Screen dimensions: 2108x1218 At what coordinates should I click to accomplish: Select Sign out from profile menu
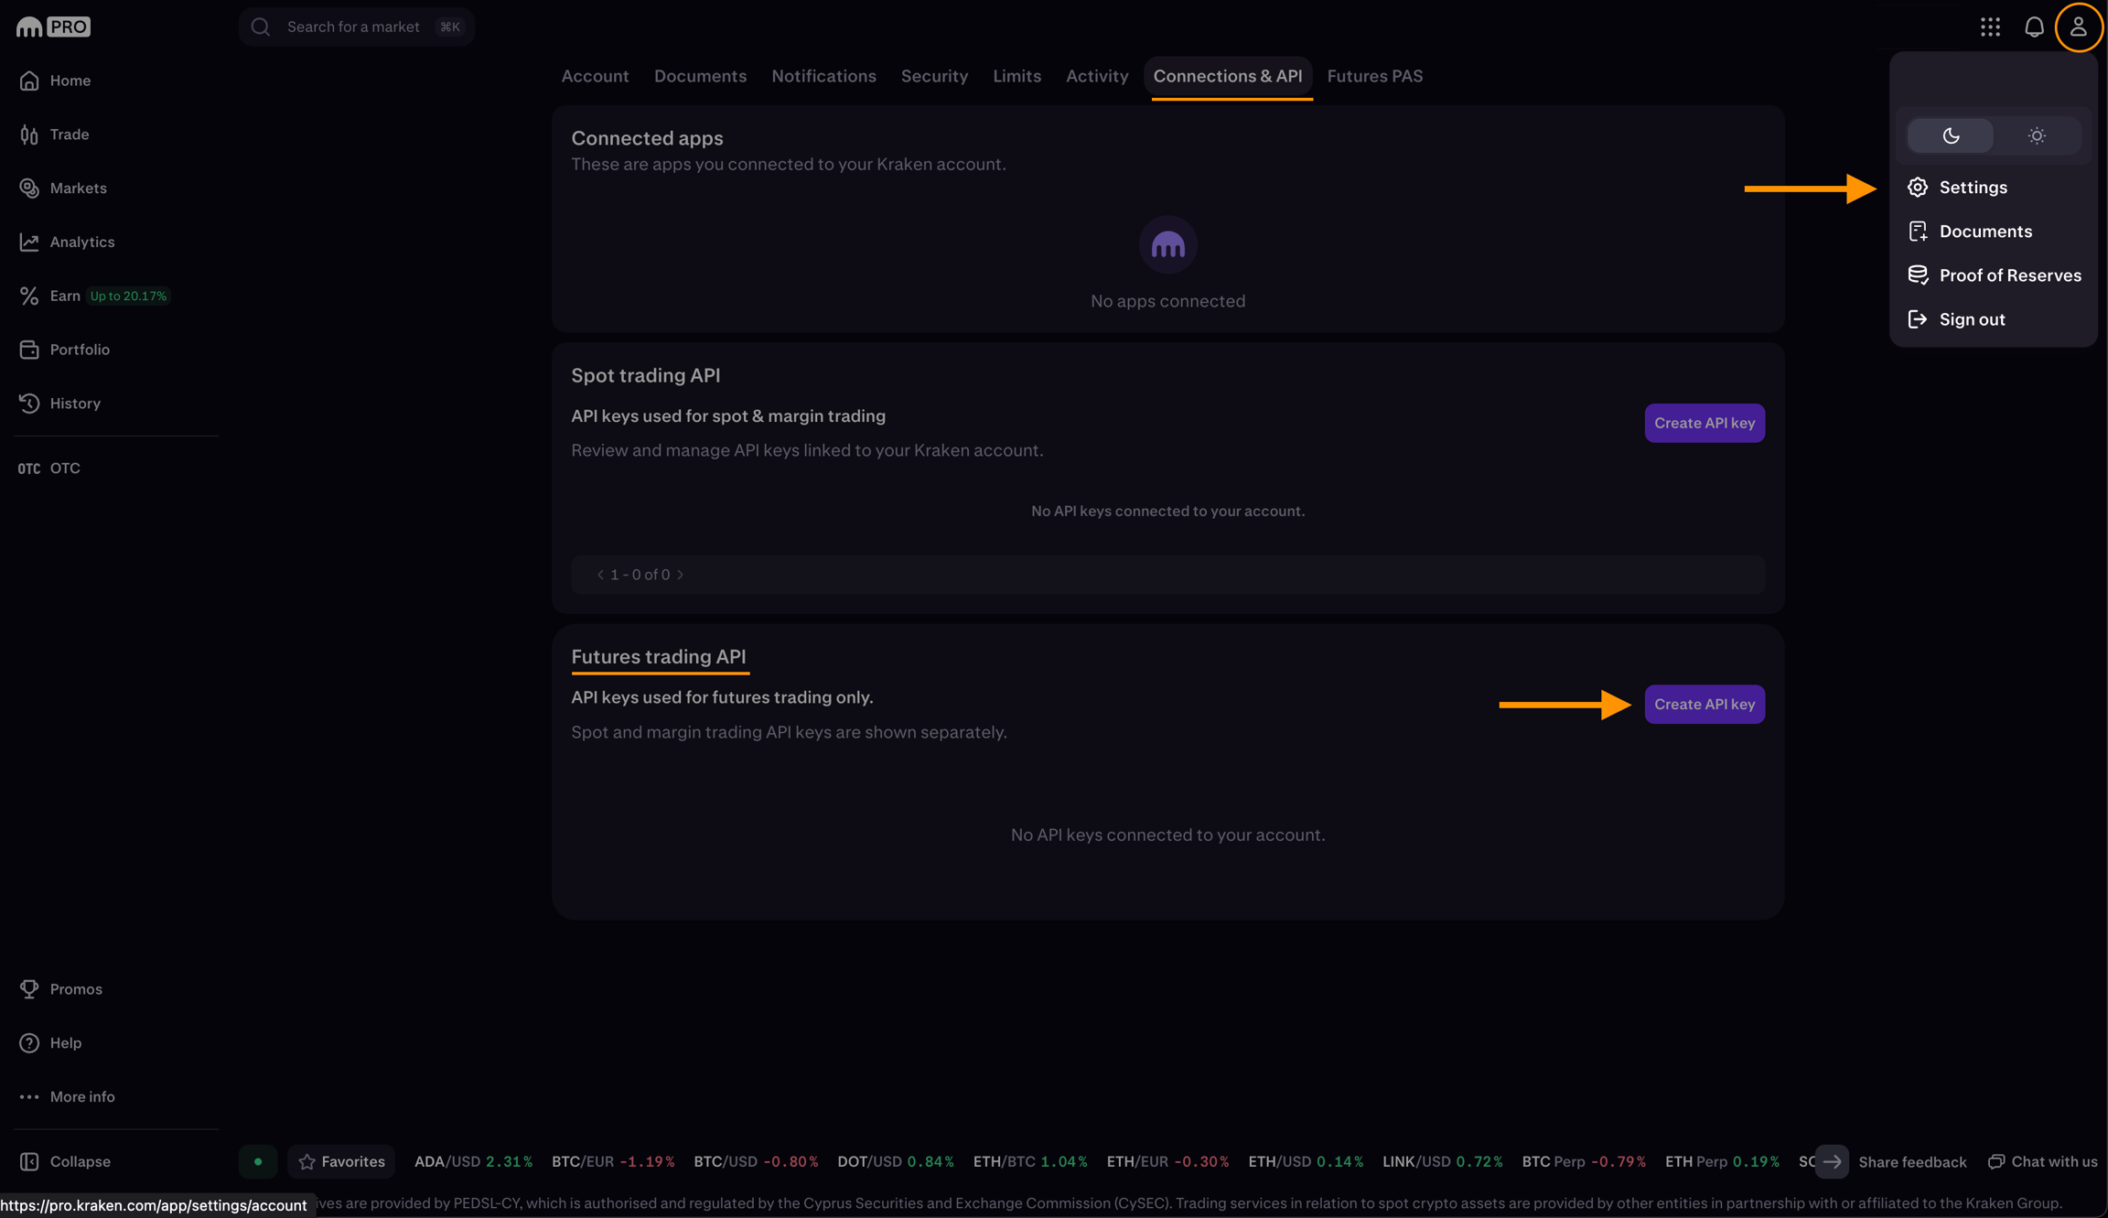click(1972, 319)
